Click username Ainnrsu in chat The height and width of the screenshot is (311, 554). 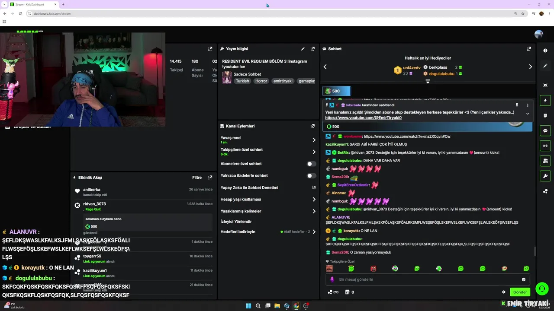pos(338,193)
